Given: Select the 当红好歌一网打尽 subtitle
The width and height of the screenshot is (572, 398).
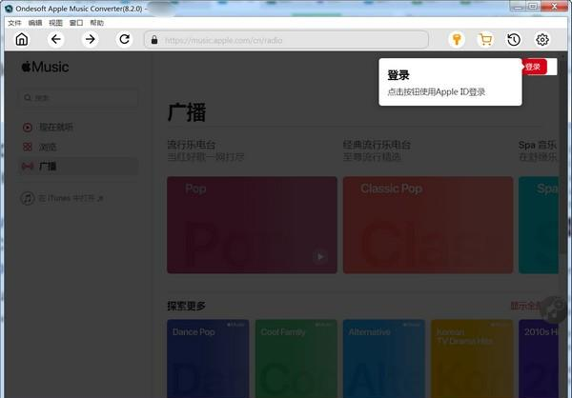Looking at the screenshot, I should (x=206, y=157).
